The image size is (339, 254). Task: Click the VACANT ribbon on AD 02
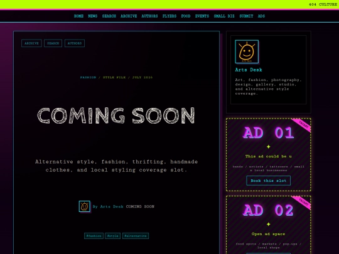tap(303, 202)
